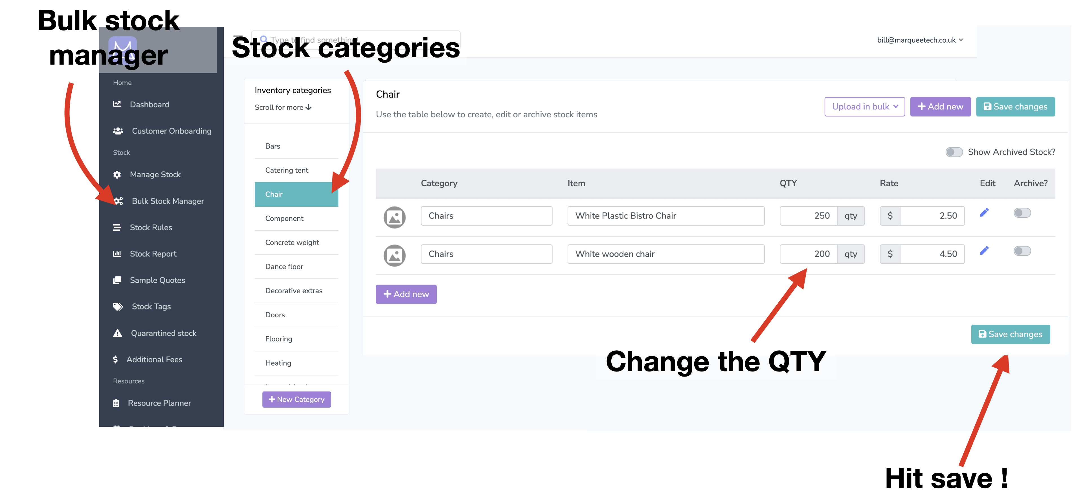Click the New Category button
Screen dimensions: 1072x497
pyautogui.click(x=296, y=399)
